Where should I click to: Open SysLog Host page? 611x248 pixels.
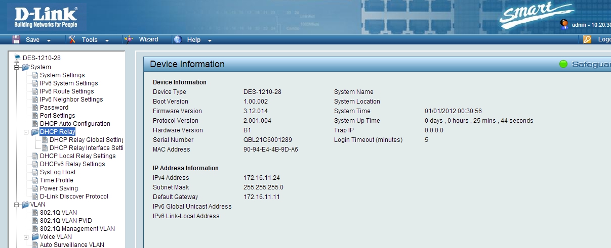58,172
